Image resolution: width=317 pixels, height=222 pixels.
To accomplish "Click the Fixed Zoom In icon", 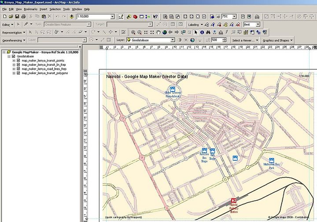I will point(146,32).
